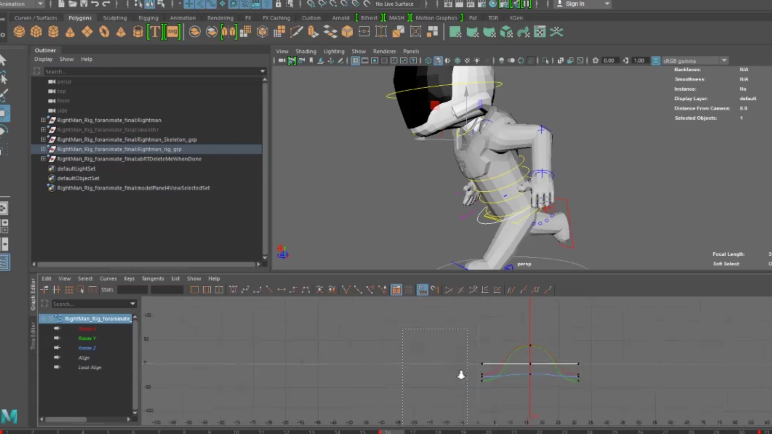The height and width of the screenshot is (434, 772).
Task: Create a polygon sphere from the shelf
Action: [x=19, y=32]
